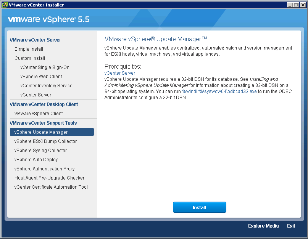Maximize the installer window

tap(296, 5)
